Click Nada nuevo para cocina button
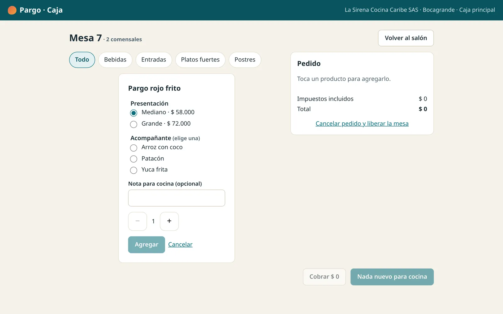This screenshot has width=503, height=314. pos(392,277)
